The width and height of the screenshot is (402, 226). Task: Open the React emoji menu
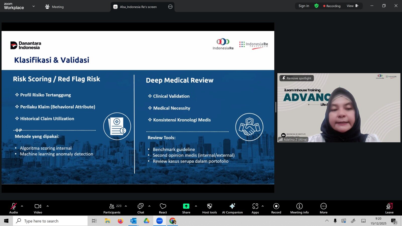(163, 208)
